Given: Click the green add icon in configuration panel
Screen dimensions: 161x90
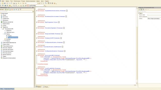Looking at the screenshot, I should tap(6, 9).
